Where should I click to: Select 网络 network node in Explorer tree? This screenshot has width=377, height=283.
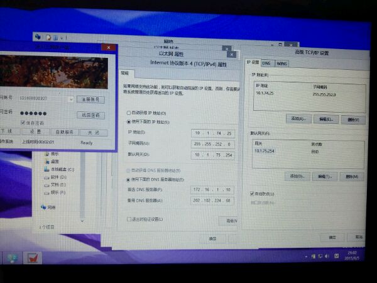point(48,207)
